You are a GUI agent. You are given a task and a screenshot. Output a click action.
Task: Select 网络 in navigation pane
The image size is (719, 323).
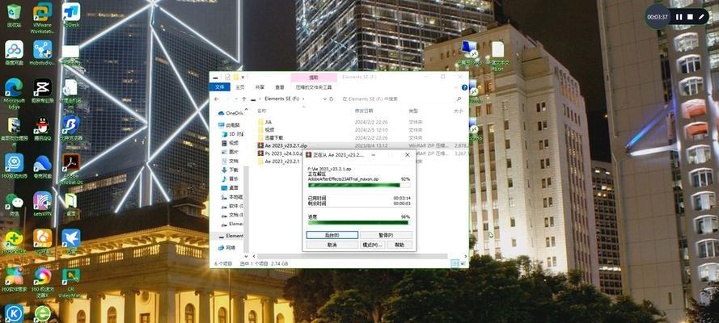[226, 248]
